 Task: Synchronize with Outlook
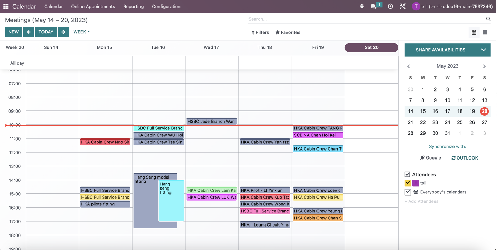(465, 158)
